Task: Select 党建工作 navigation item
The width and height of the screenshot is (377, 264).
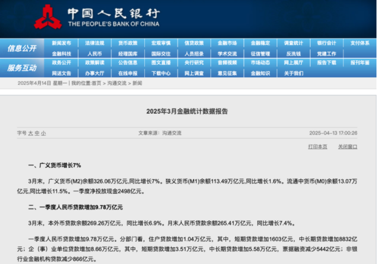Action: click(326, 53)
